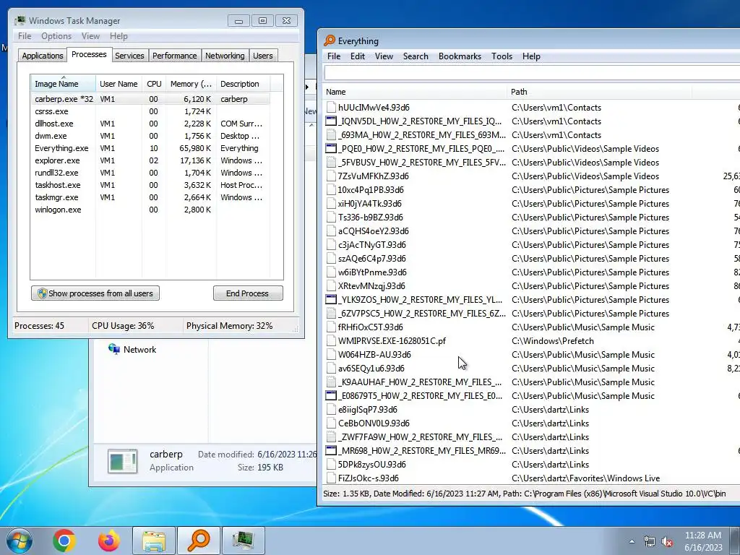Image resolution: width=740 pixels, height=555 pixels.
Task: Switch to the Networking tab
Action: (x=225, y=55)
